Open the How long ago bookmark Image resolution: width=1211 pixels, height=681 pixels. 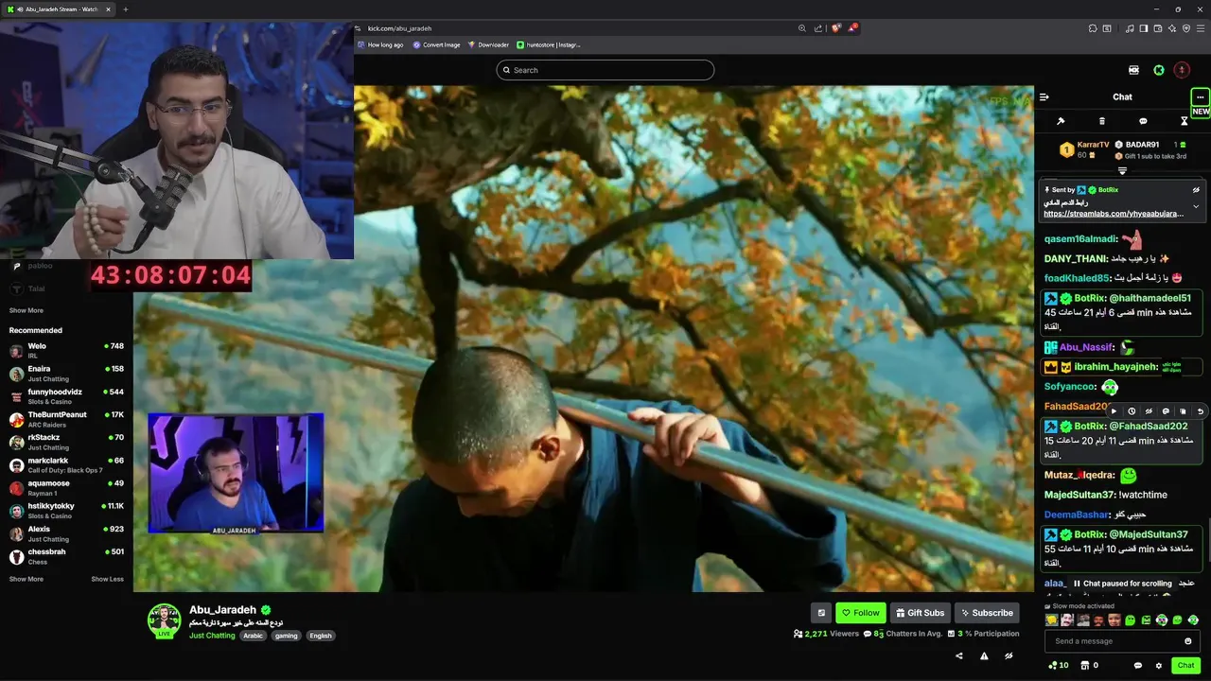[x=379, y=44]
